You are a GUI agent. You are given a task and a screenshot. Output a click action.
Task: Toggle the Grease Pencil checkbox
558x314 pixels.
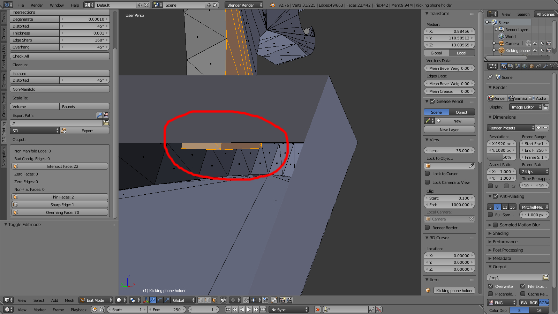tap(432, 102)
